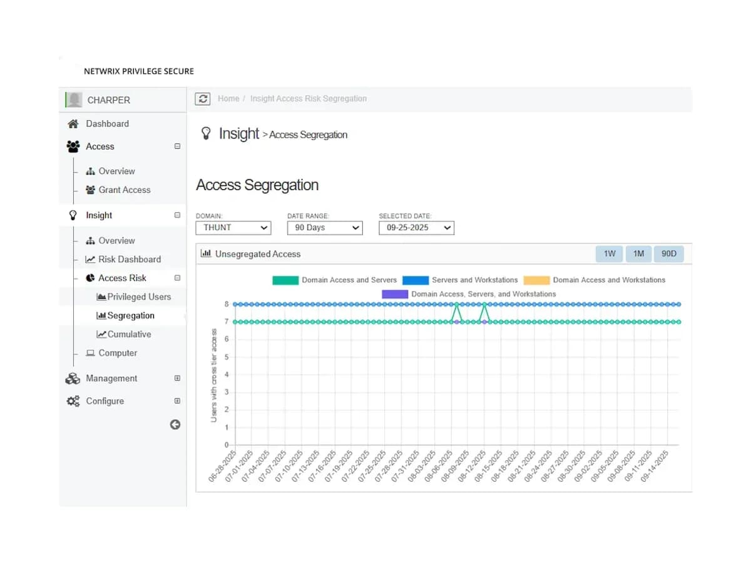This screenshot has width=751, height=563.
Task: Set chart range to 1W
Action: click(x=610, y=254)
